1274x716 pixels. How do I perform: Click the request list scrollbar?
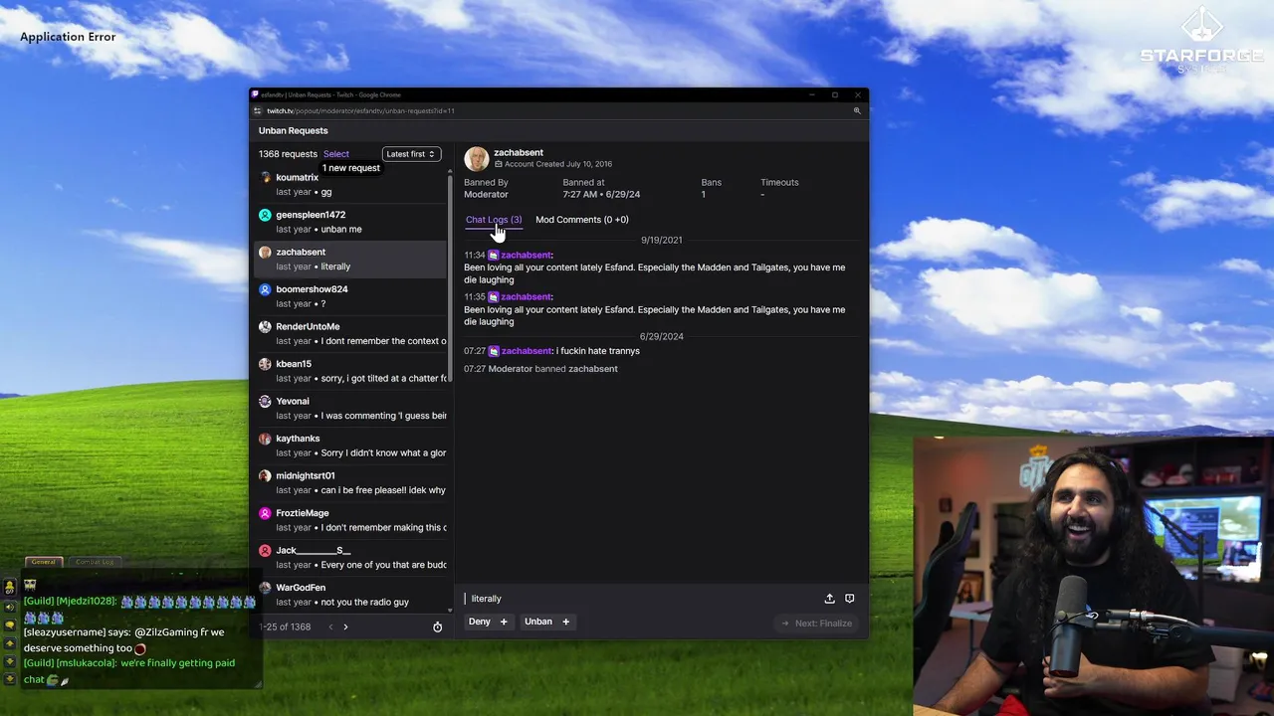[450, 278]
